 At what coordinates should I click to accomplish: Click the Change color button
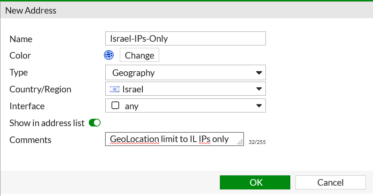click(140, 55)
